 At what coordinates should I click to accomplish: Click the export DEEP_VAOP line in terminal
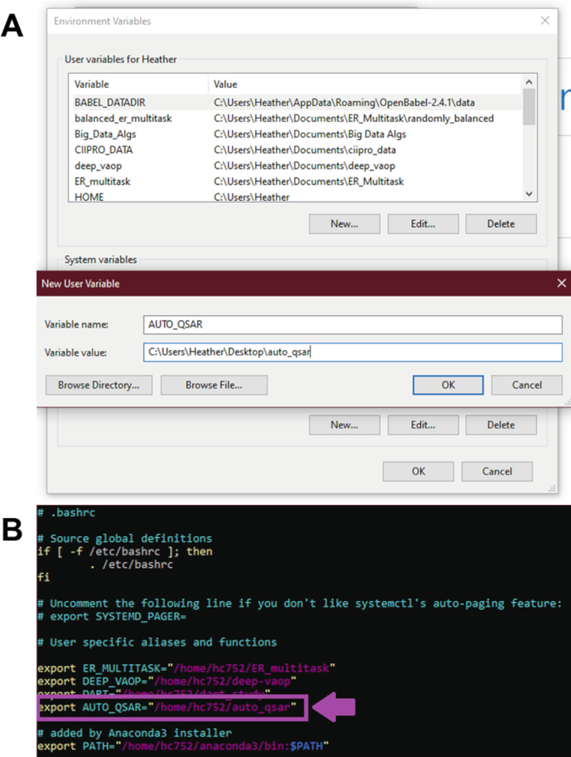pyautogui.click(x=167, y=681)
